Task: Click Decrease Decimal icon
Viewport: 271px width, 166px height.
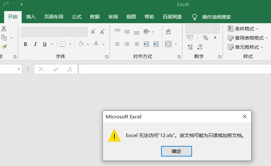Action: (x=199, y=47)
